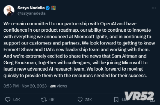Click the Nov 20, 2023 date
160x105 pixels.
pos(34,86)
